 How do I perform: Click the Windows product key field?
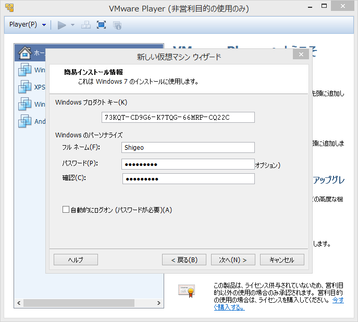(x=178, y=118)
